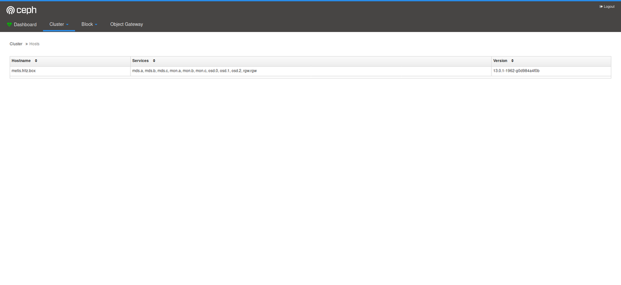Expand the Cluster menu caret
621x285 pixels.
pos(67,25)
